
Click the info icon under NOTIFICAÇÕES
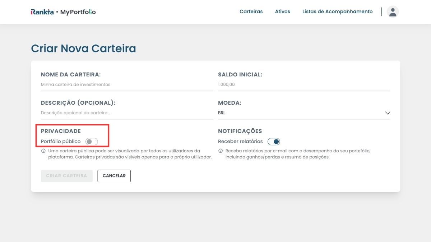coord(220,151)
